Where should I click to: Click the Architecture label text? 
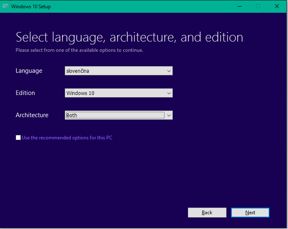click(32, 115)
